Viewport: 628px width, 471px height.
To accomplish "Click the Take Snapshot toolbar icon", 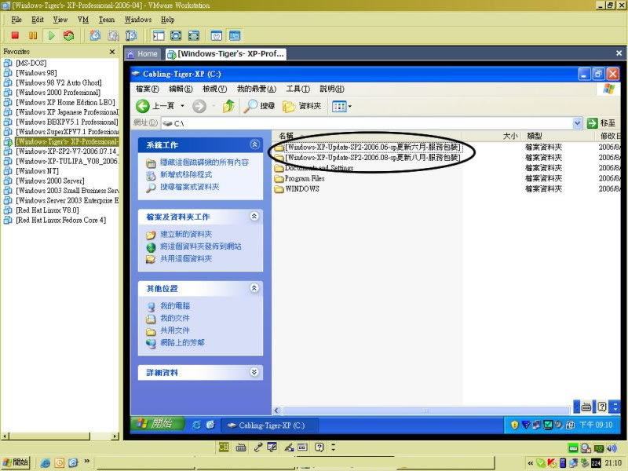I will (95, 35).
